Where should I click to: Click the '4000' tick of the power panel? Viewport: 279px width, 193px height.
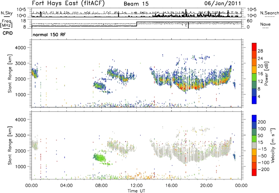pyautogui.click(x=21, y=48)
